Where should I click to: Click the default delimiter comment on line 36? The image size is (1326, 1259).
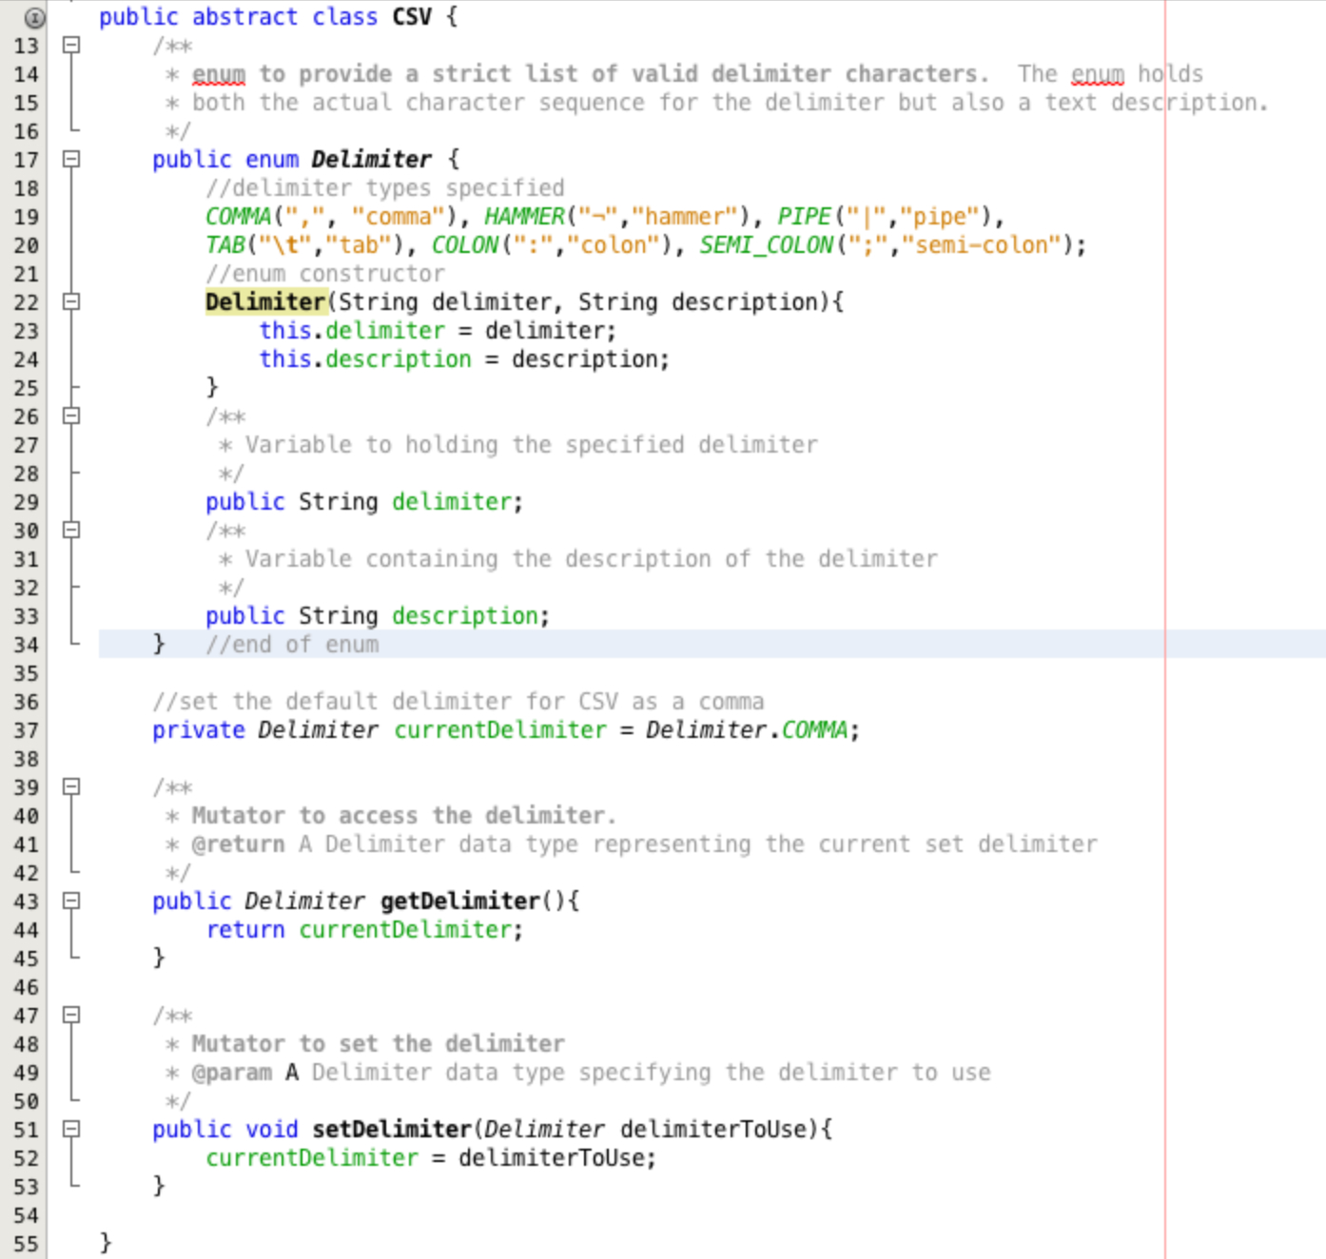coord(458,702)
